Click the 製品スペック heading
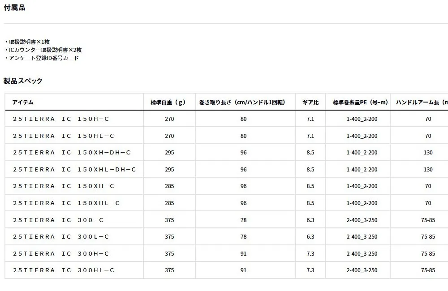Viewport: 448px width, 291px height. click(x=23, y=81)
